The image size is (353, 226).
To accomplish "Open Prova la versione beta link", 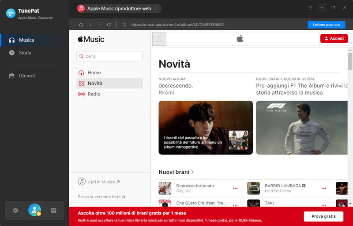I will (101, 197).
